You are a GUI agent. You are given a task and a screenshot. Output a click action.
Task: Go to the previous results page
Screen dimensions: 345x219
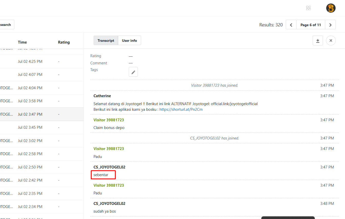point(291,25)
